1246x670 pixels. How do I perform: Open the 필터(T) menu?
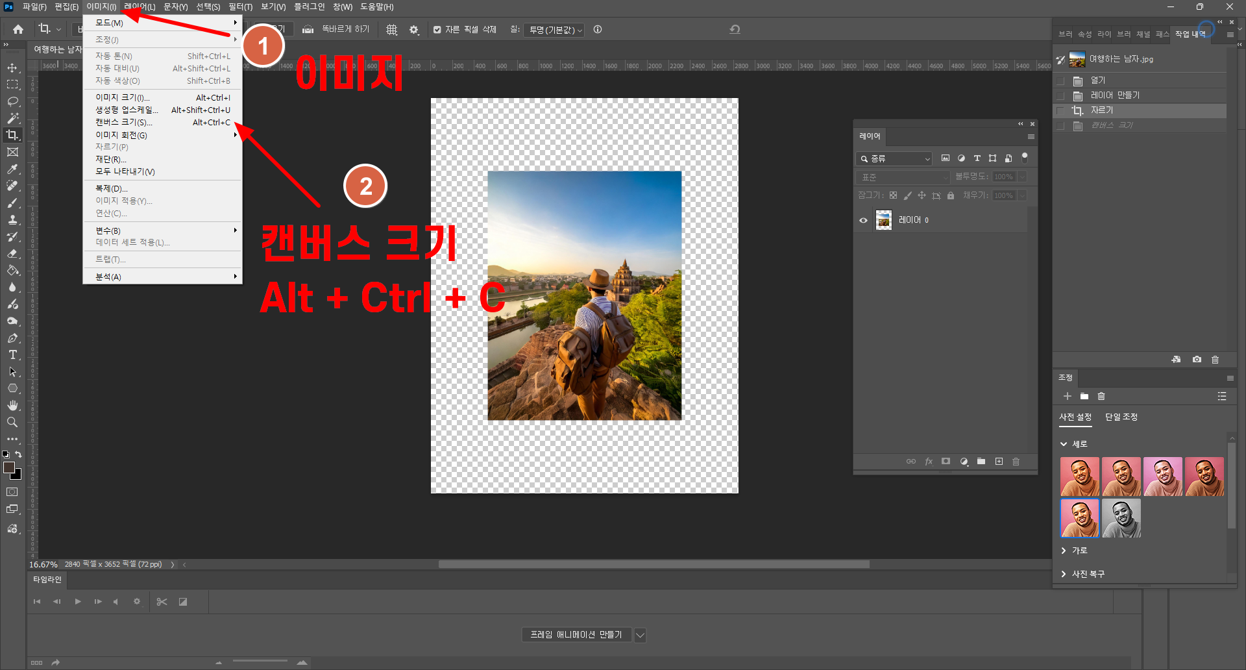pos(240,6)
